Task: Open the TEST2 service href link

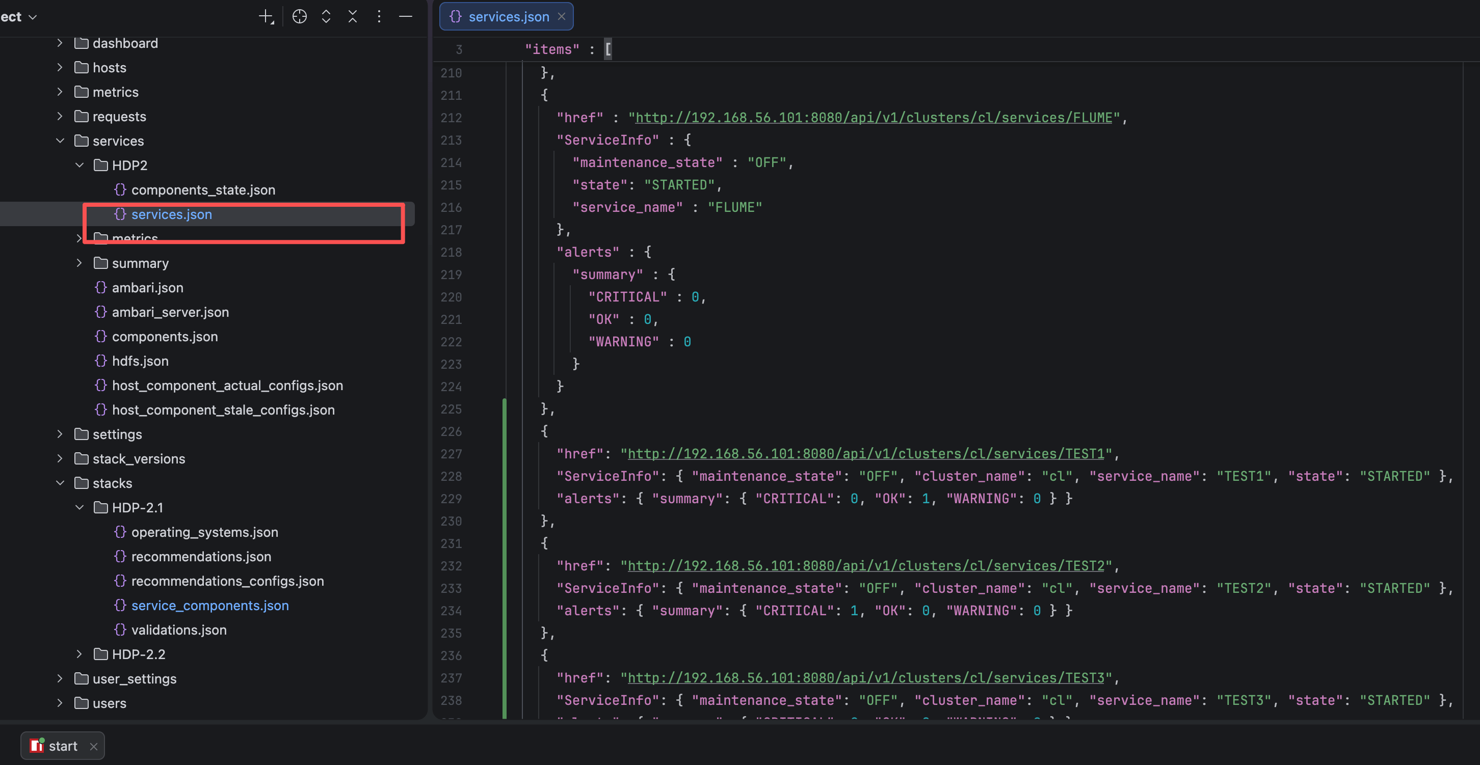Action: [865, 566]
